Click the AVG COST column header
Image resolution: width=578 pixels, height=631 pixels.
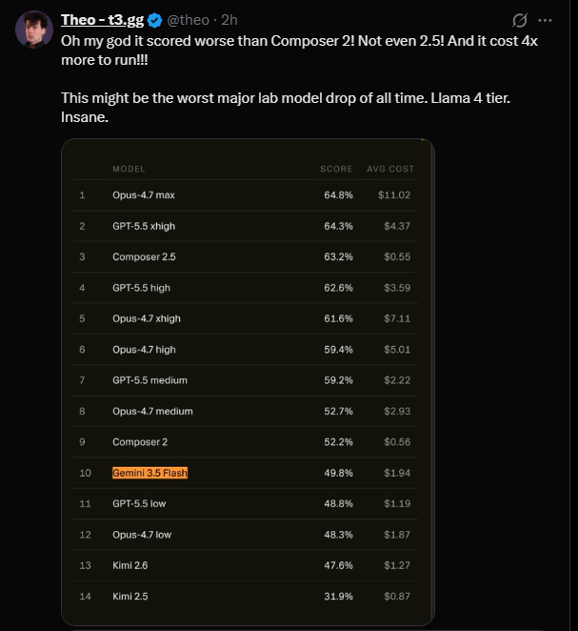pyautogui.click(x=390, y=169)
